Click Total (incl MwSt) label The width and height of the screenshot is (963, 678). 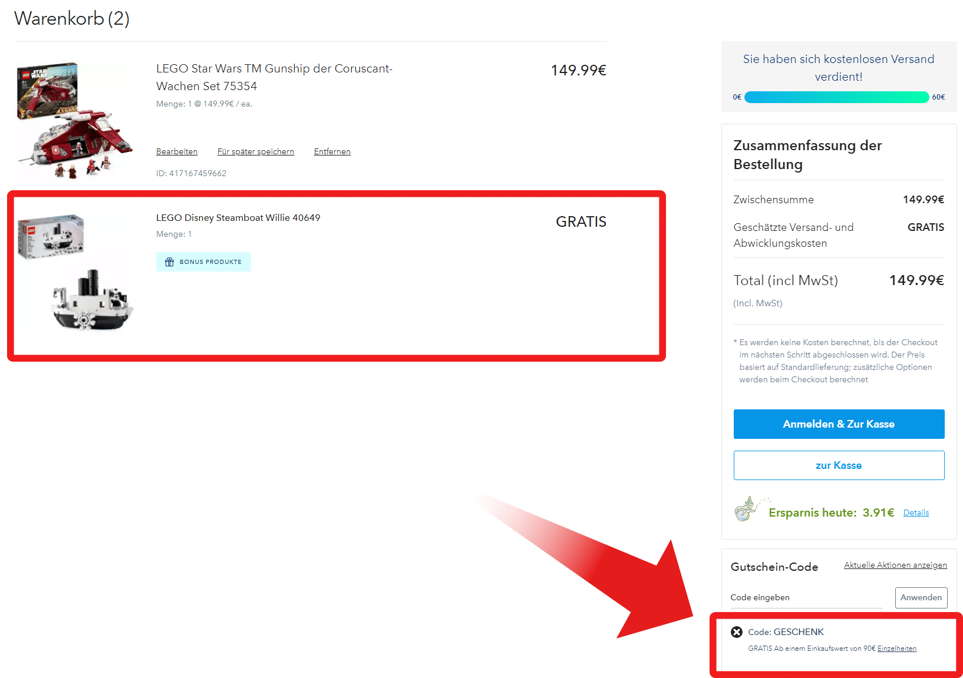tap(786, 280)
